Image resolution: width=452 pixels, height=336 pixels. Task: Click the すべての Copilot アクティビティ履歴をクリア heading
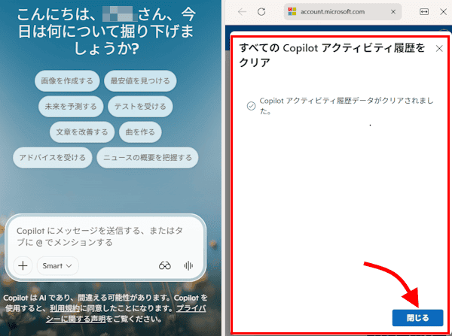point(332,55)
